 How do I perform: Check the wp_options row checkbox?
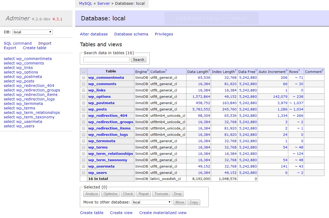[x=84, y=96]
